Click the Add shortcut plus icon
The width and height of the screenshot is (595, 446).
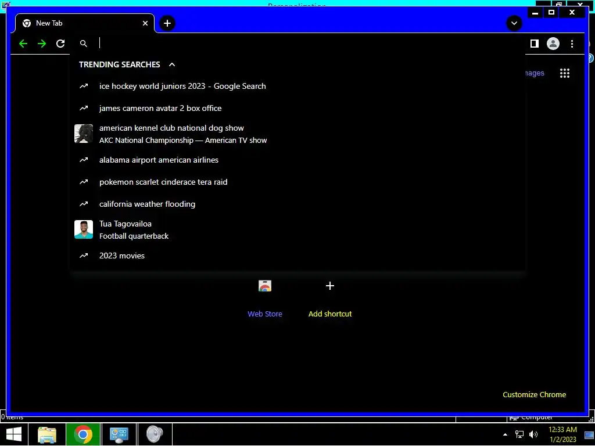coord(330,286)
